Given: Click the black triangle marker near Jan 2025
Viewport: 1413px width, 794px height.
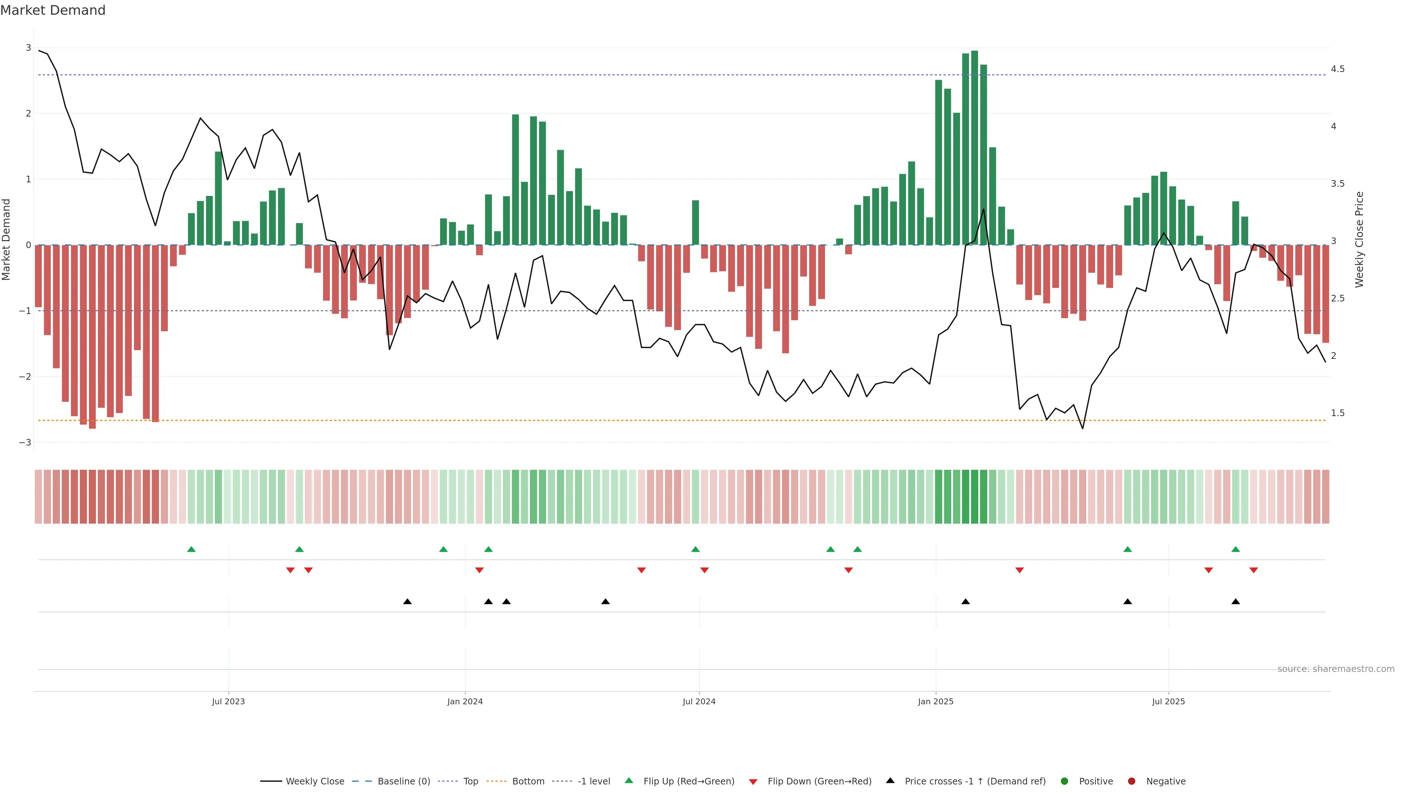Looking at the screenshot, I should pos(966,602).
